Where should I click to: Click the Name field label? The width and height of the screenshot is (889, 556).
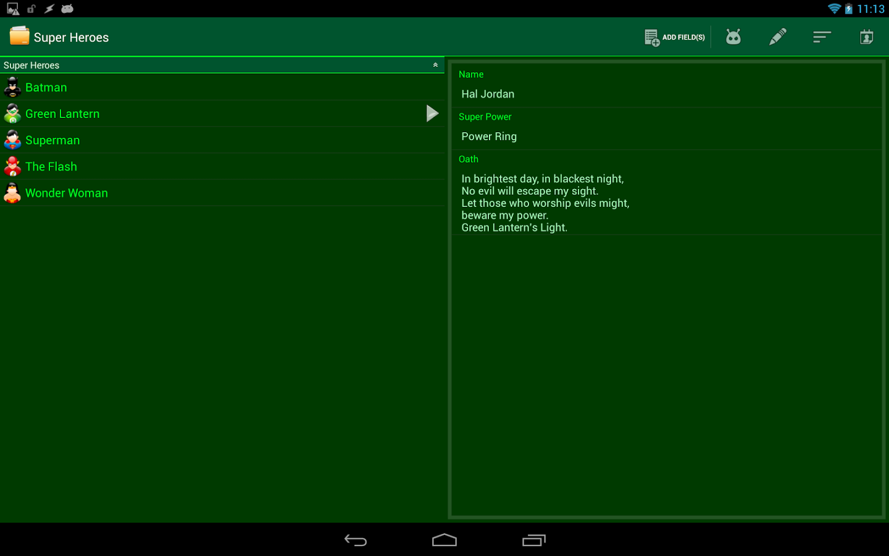[x=471, y=74]
